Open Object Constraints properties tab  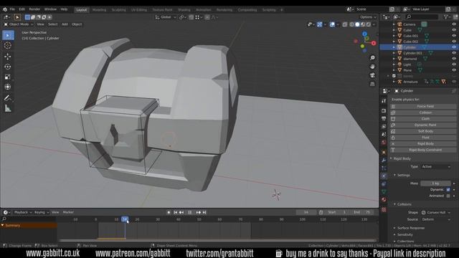(x=384, y=184)
